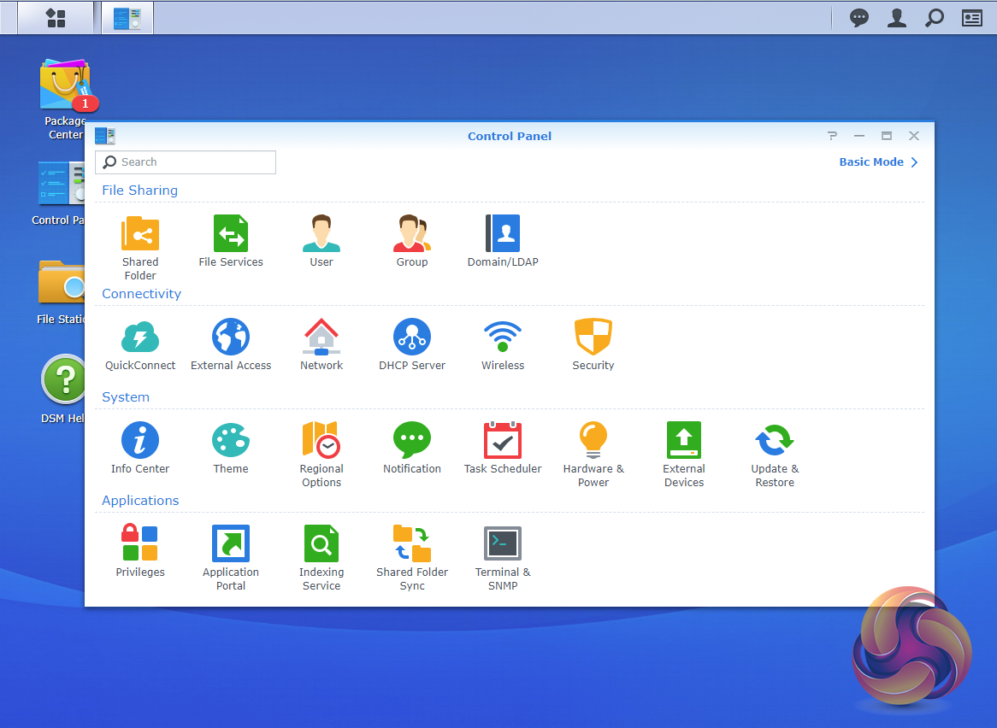Click the Connectivity section heading
The width and height of the screenshot is (997, 728).
point(141,293)
